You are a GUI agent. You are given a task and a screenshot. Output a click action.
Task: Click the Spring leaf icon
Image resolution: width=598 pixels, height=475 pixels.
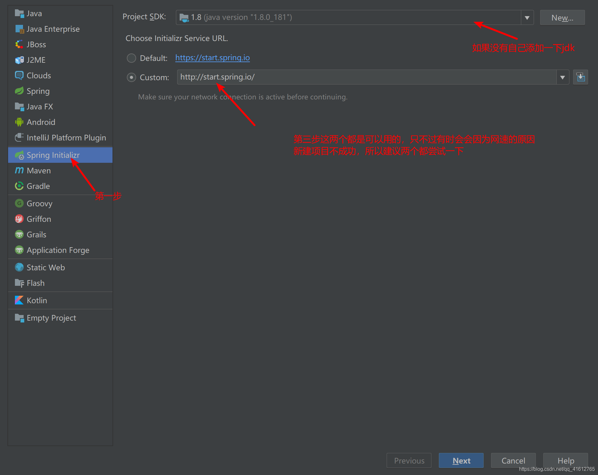(x=19, y=91)
